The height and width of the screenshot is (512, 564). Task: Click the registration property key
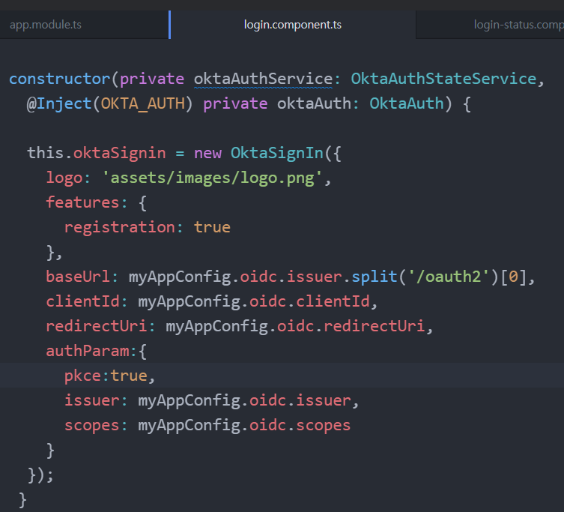click(119, 227)
